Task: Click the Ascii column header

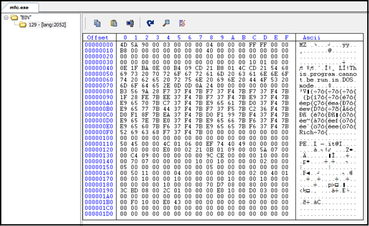Action: click(x=311, y=37)
